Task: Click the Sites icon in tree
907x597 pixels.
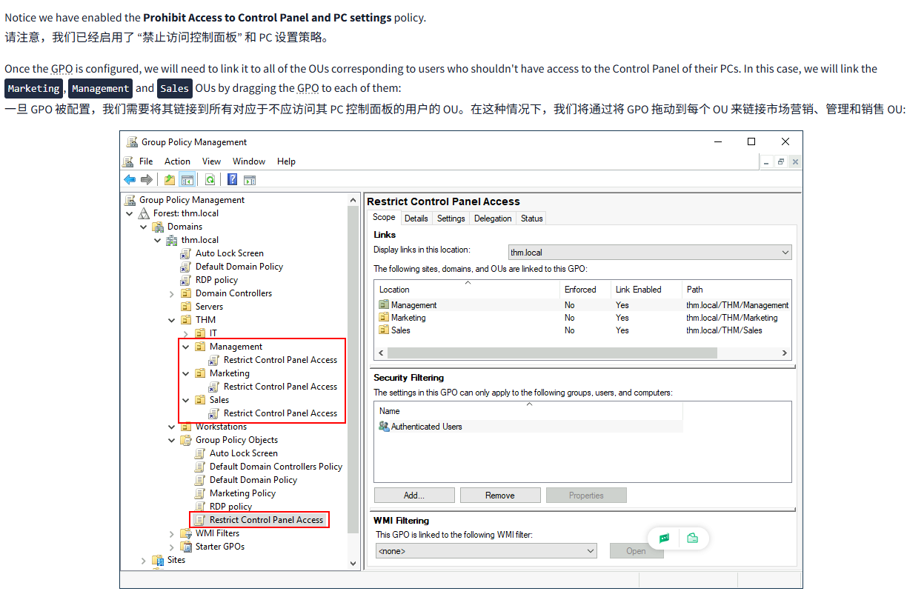Action: pos(158,560)
